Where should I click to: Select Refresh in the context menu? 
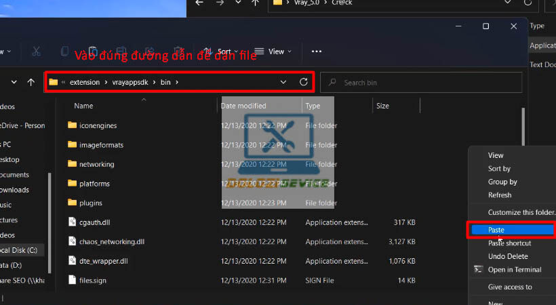500,195
